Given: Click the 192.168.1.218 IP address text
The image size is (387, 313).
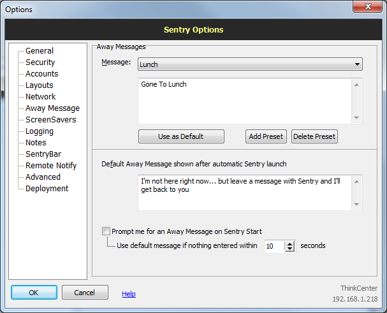Looking at the screenshot, I should tap(355, 299).
